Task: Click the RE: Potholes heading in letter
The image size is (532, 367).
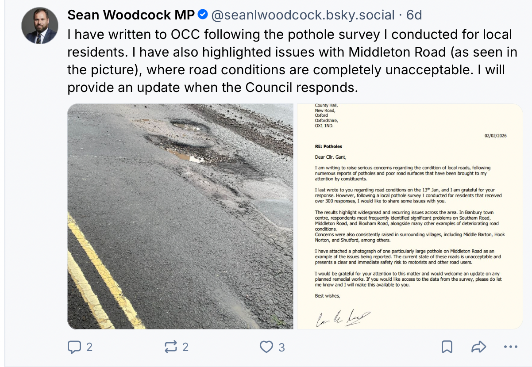Action: pos(328,146)
